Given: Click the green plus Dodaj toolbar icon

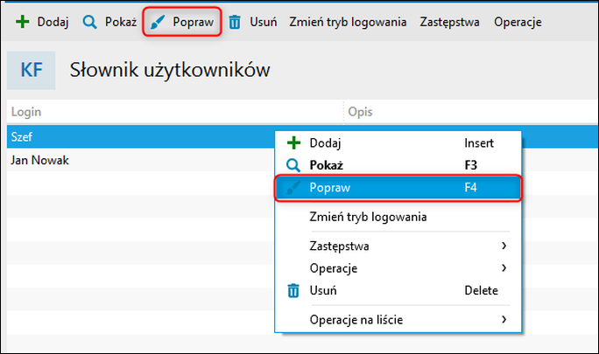Looking at the screenshot, I should point(22,22).
